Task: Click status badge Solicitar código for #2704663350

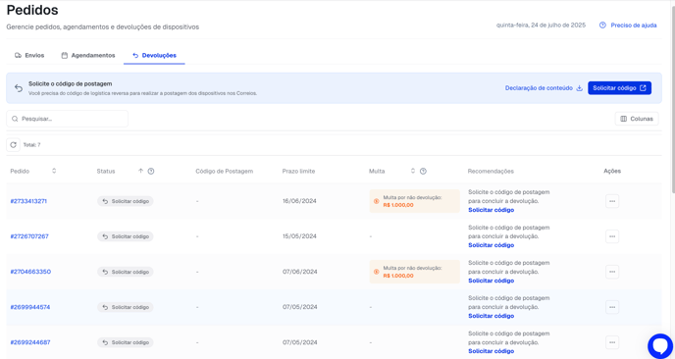Action: point(126,272)
